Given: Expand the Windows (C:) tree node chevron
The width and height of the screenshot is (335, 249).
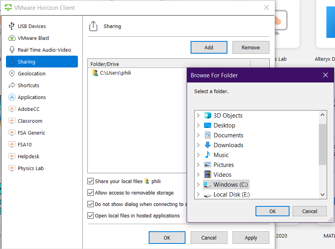Looking at the screenshot, I should tap(198, 185).
